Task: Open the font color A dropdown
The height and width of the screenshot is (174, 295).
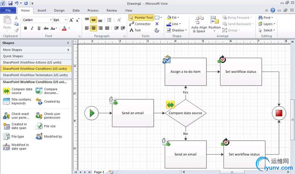Action: click(69, 28)
